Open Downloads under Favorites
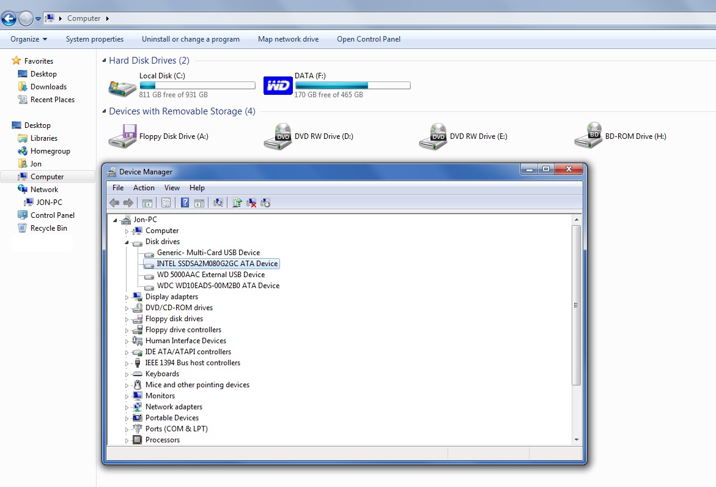 [x=48, y=87]
